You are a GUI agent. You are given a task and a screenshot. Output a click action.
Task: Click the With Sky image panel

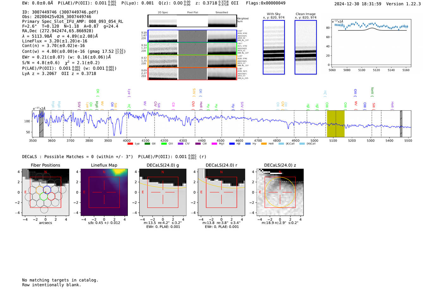point(274,47)
